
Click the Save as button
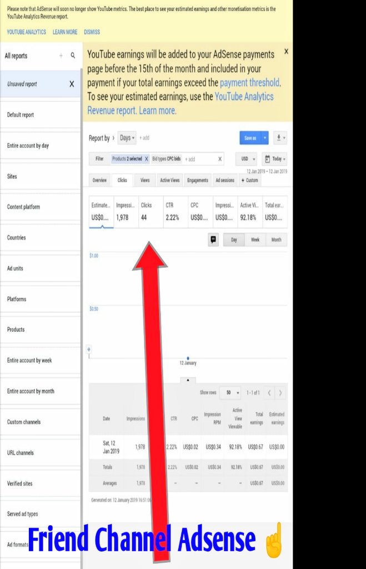pyautogui.click(x=250, y=138)
